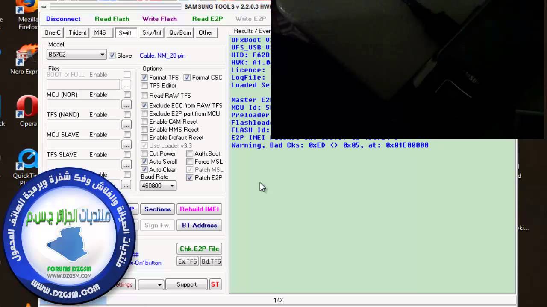Click Chk.E2P File button
Viewport: 547px width, 307px height.
[199, 249]
